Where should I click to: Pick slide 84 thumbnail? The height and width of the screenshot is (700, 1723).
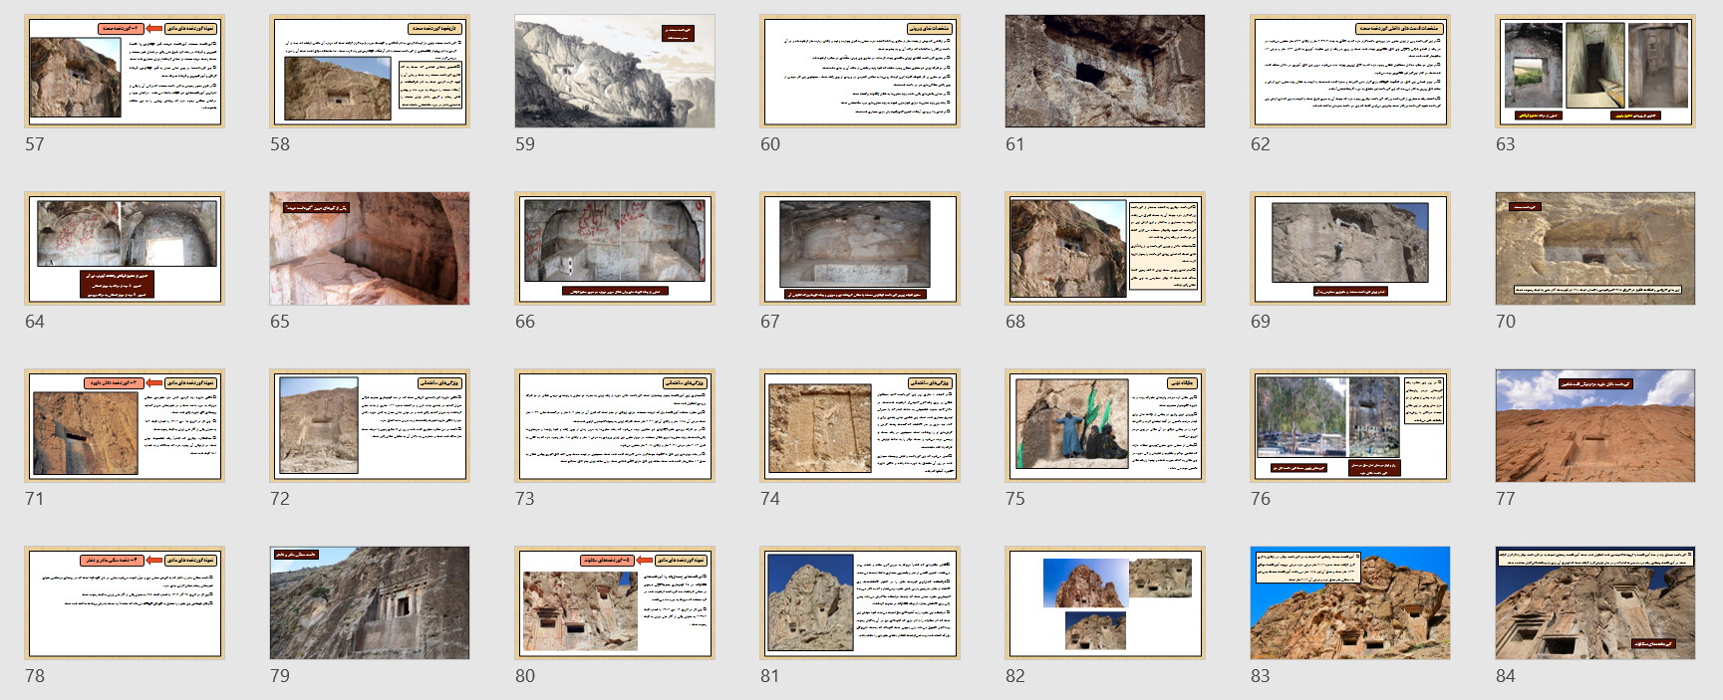(1594, 602)
